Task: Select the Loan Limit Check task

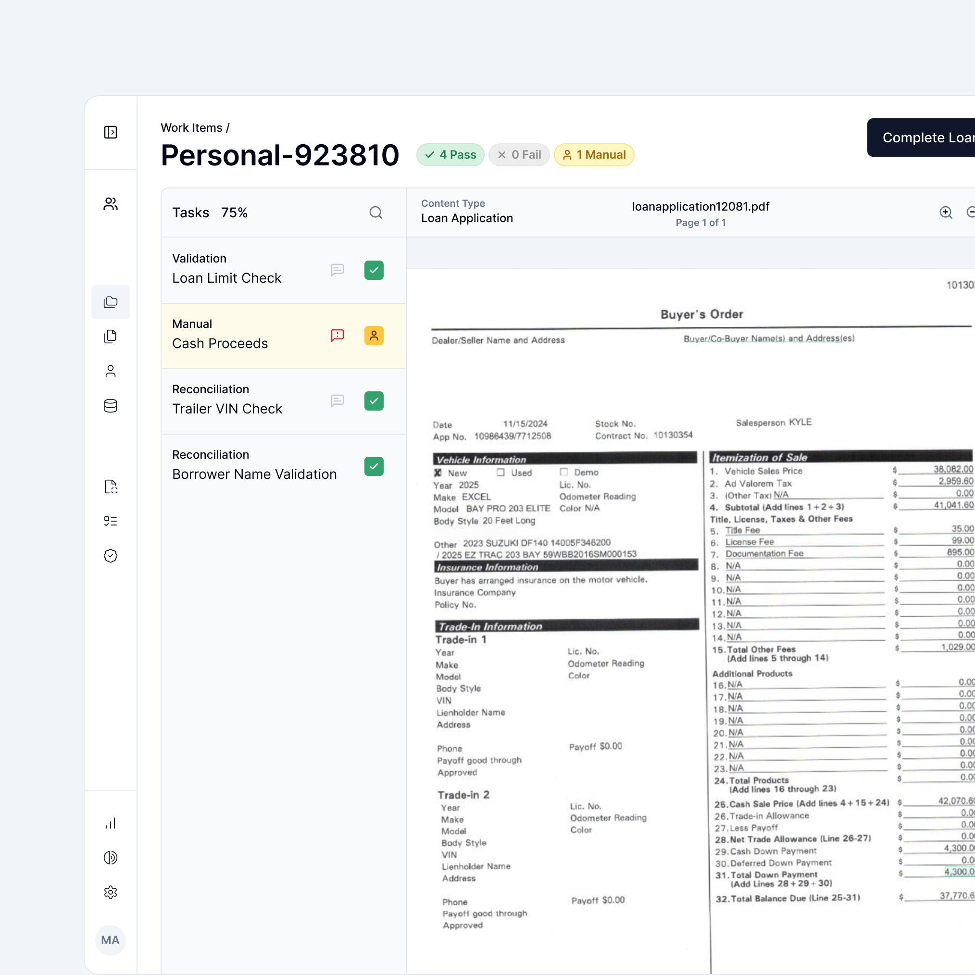Action: pos(284,270)
